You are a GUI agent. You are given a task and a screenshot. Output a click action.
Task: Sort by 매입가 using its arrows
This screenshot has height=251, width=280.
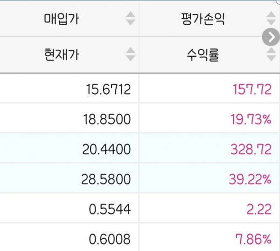[x=130, y=18]
